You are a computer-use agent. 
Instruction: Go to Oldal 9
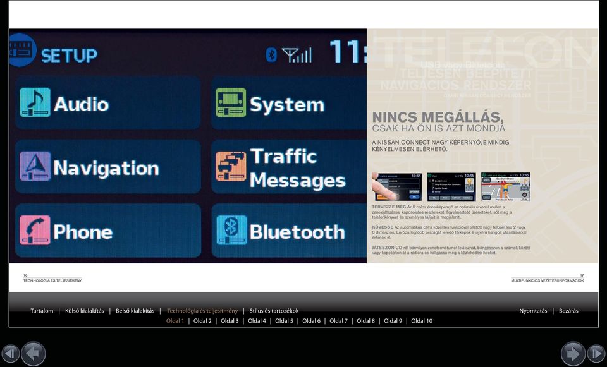393,321
